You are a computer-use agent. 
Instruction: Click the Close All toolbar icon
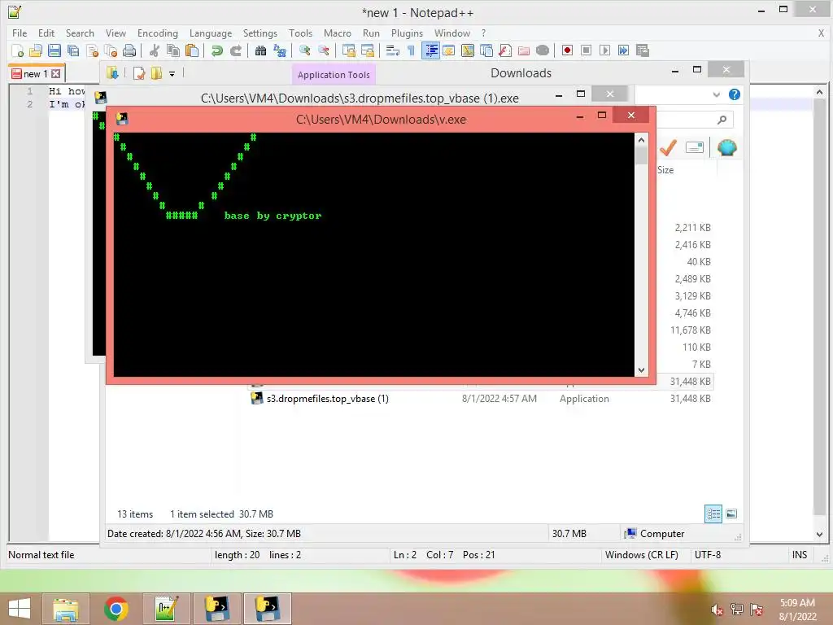(x=111, y=50)
